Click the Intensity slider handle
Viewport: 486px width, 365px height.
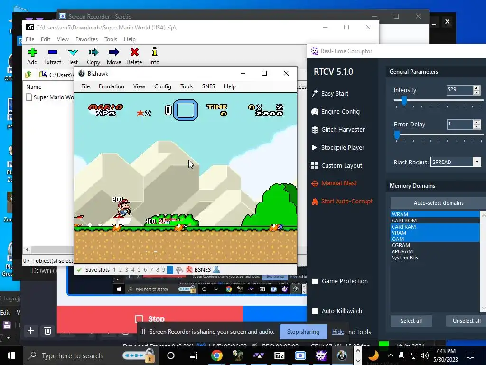(x=404, y=101)
